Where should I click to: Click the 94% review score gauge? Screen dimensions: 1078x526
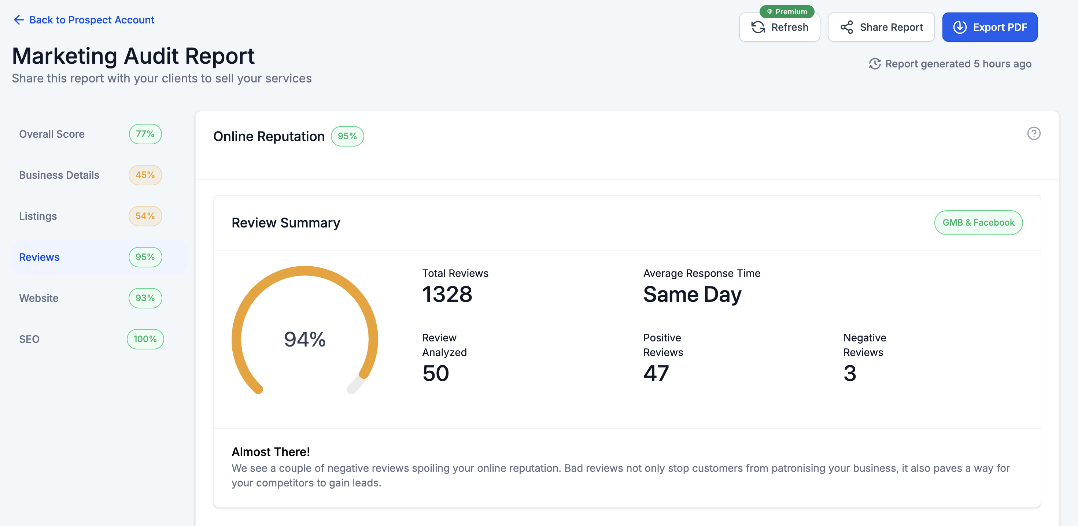tap(304, 338)
